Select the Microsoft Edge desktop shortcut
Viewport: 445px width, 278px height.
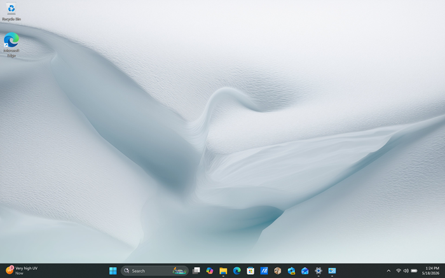tap(11, 45)
